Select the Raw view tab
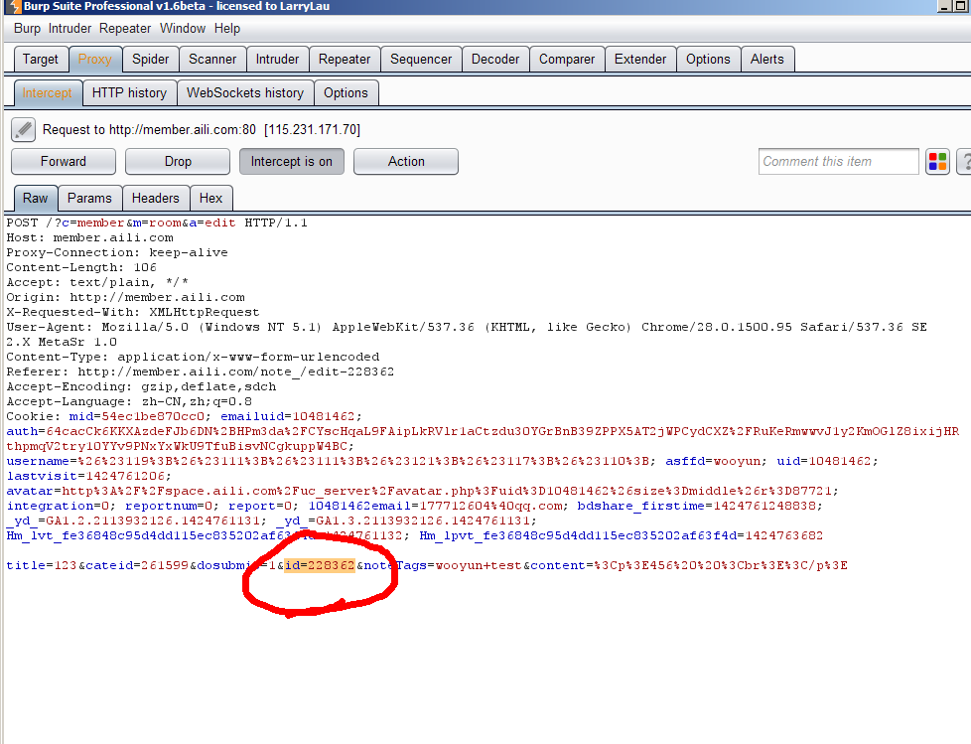The height and width of the screenshot is (744, 971). tap(36, 199)
